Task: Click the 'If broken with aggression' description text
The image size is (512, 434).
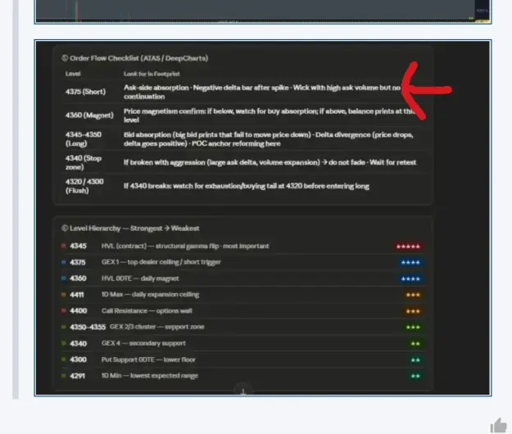Action: [x=270, y=162]
